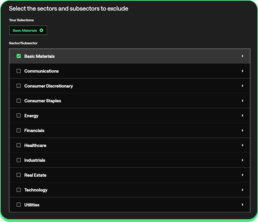Click the Consumer Staples row label

tap(43, 101)
